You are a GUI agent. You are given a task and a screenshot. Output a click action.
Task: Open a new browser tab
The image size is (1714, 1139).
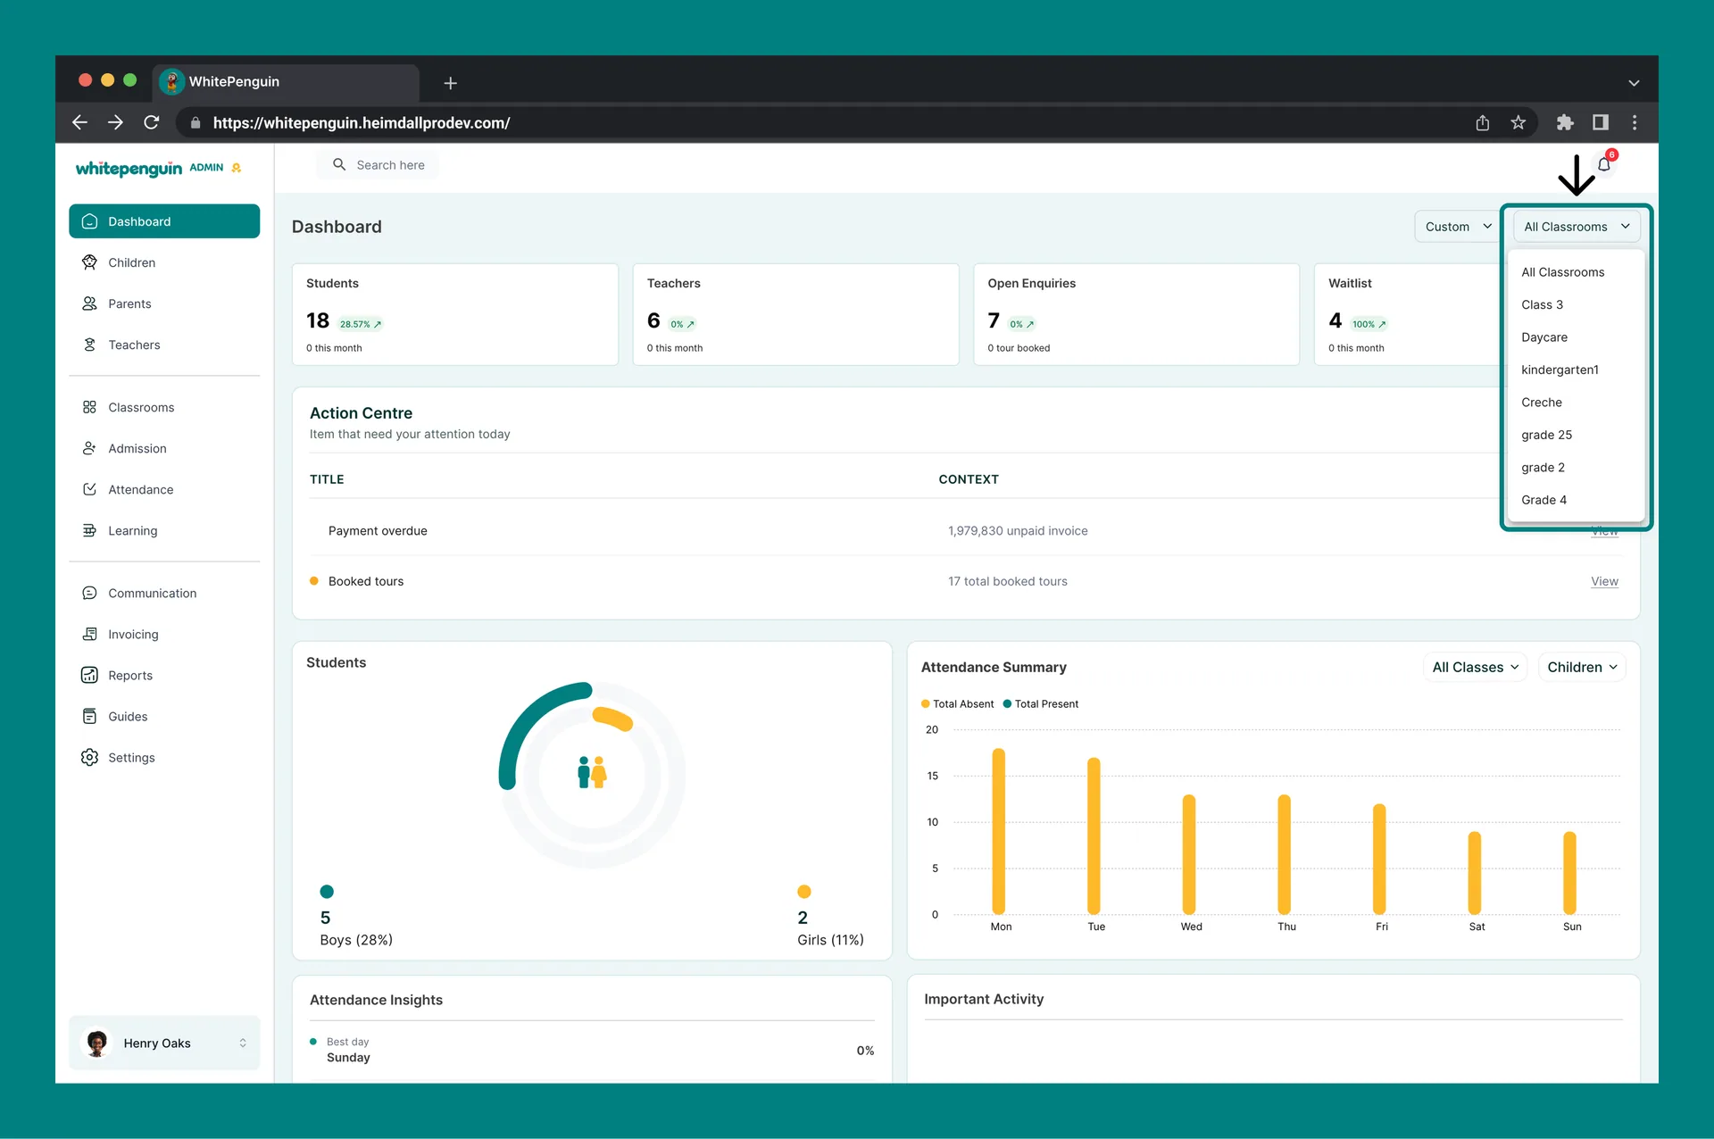[451, 82]
